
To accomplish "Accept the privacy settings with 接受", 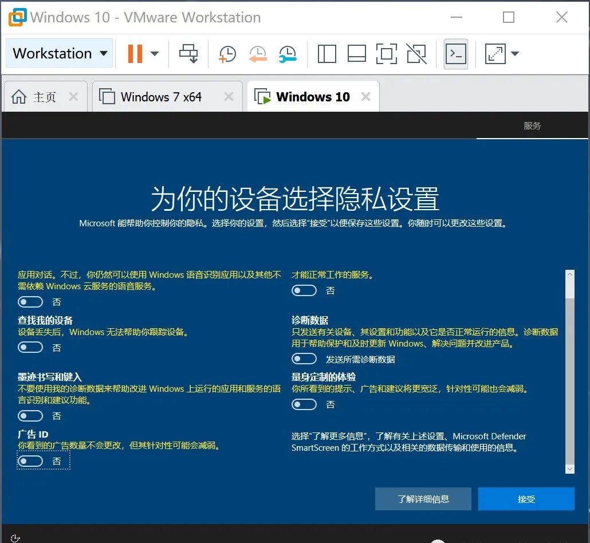I will coord(526,498).
